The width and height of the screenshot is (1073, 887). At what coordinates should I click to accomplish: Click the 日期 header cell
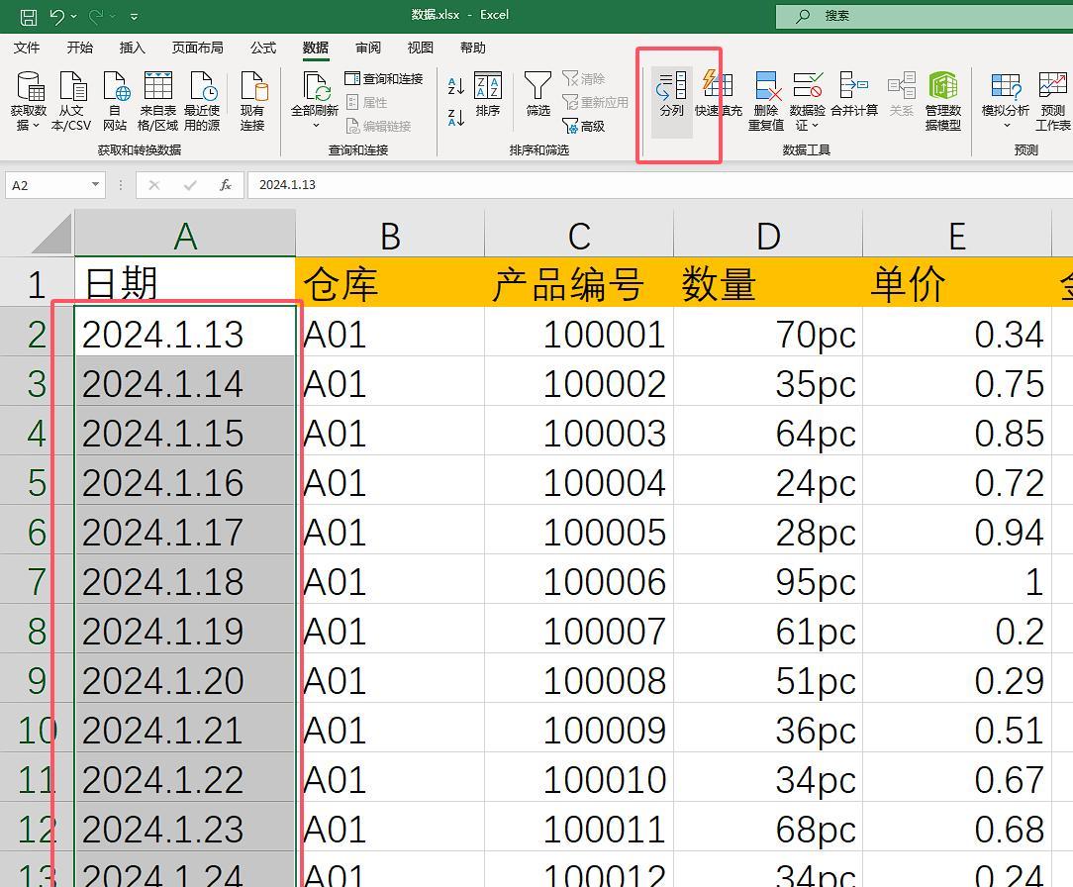185,282
